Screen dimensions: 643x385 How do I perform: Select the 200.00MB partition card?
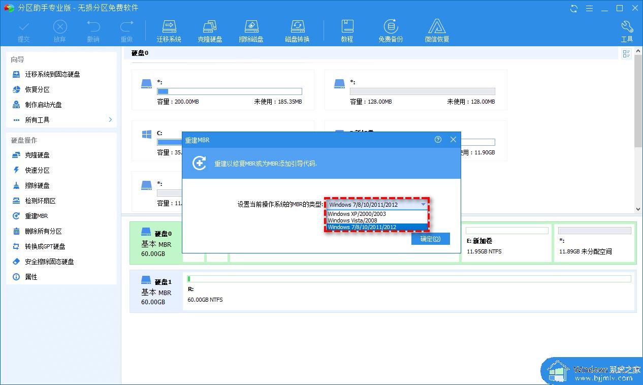(222, 90)
